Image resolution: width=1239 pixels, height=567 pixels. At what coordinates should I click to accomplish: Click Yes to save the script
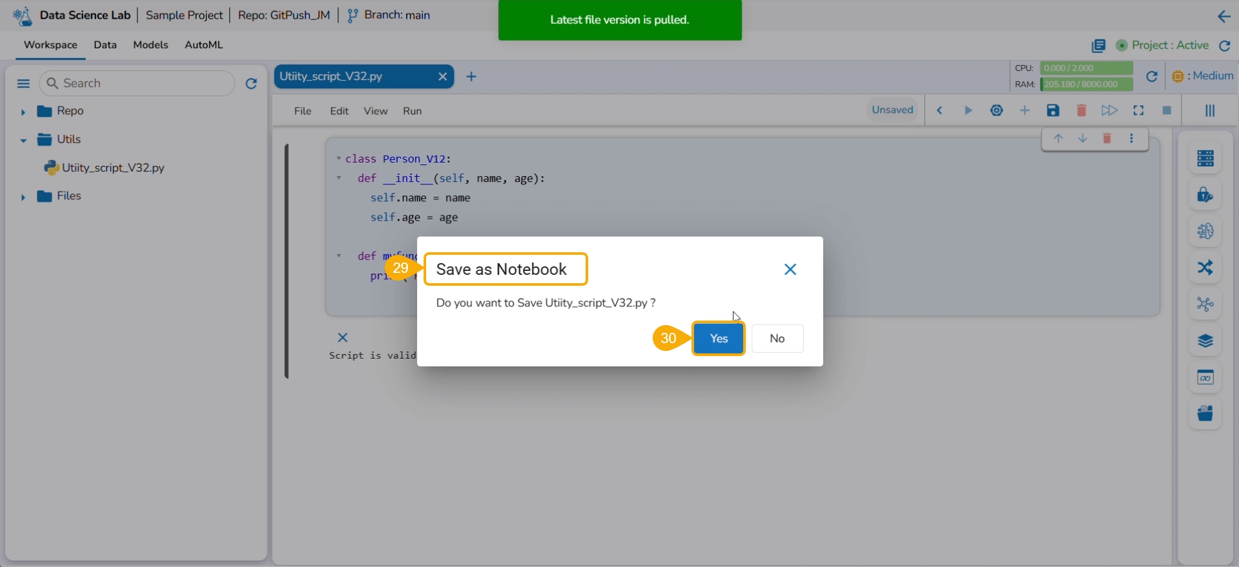pos(719,339)
